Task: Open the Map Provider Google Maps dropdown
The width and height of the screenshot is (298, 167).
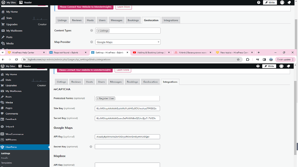Action: [x=128, y=42]
